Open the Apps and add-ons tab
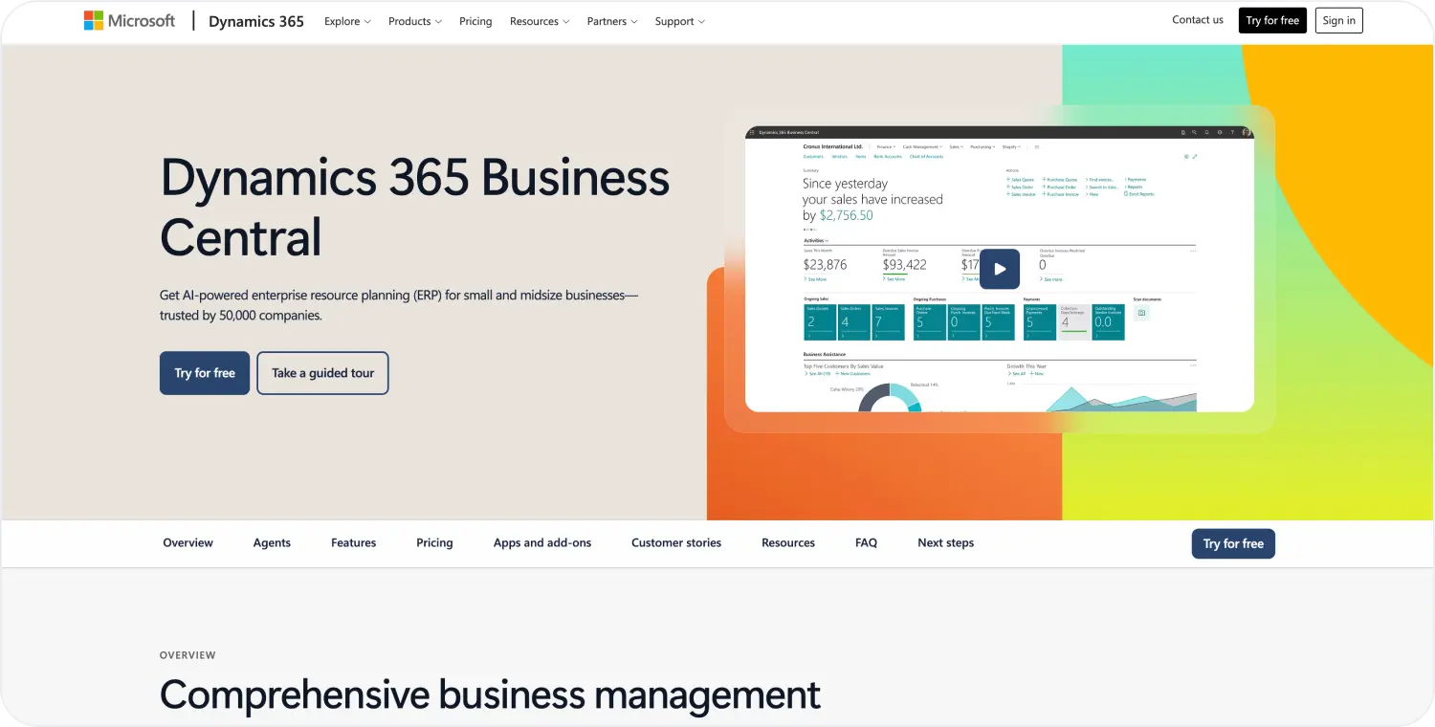This screenshot has height=727, width=1435. 542,542
